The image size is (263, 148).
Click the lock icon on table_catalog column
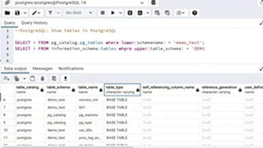pyautogui.click(x=42, y=90)
